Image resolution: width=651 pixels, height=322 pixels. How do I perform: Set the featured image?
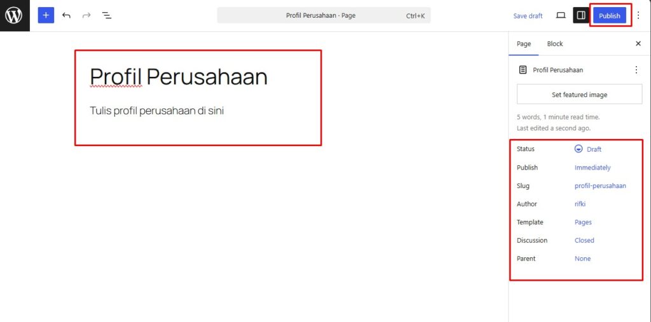coord(579,95)
